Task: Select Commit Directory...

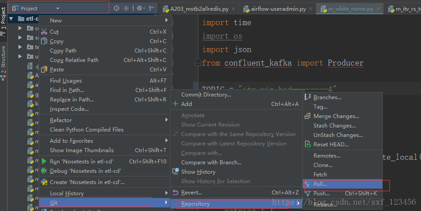Action: (x=236, y=94)
